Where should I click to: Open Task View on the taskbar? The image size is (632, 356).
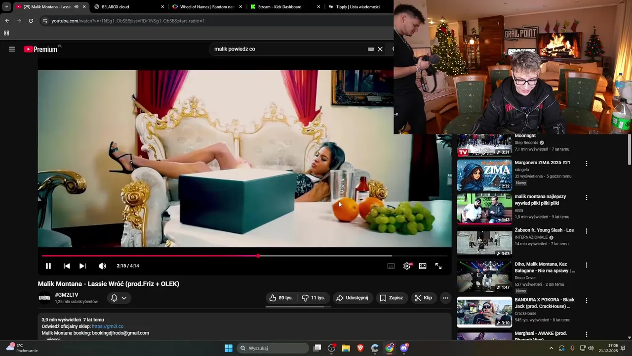tap(317, 348)
